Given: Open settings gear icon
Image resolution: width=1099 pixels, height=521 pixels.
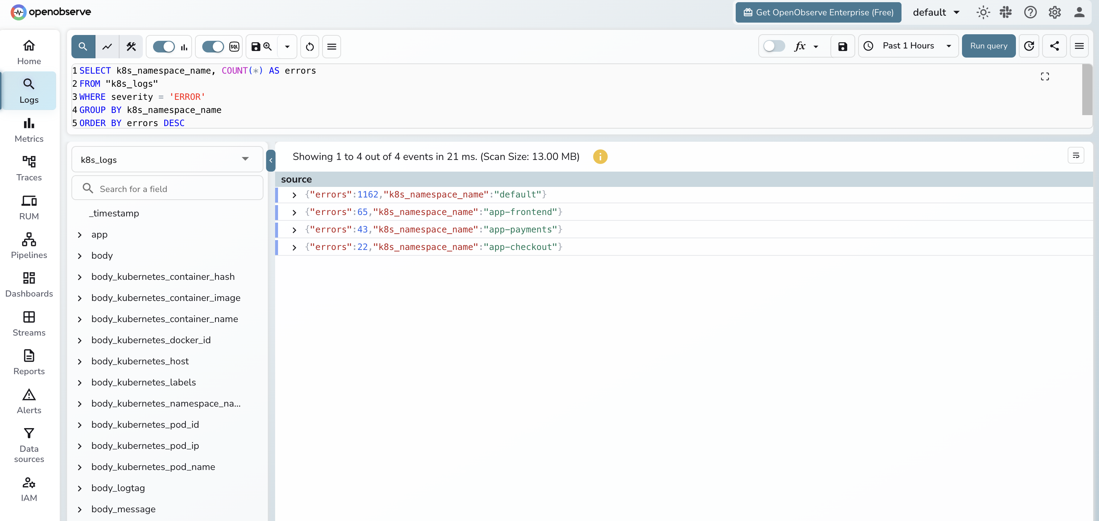Looking at the screenshot, I should pos(1054,12).
